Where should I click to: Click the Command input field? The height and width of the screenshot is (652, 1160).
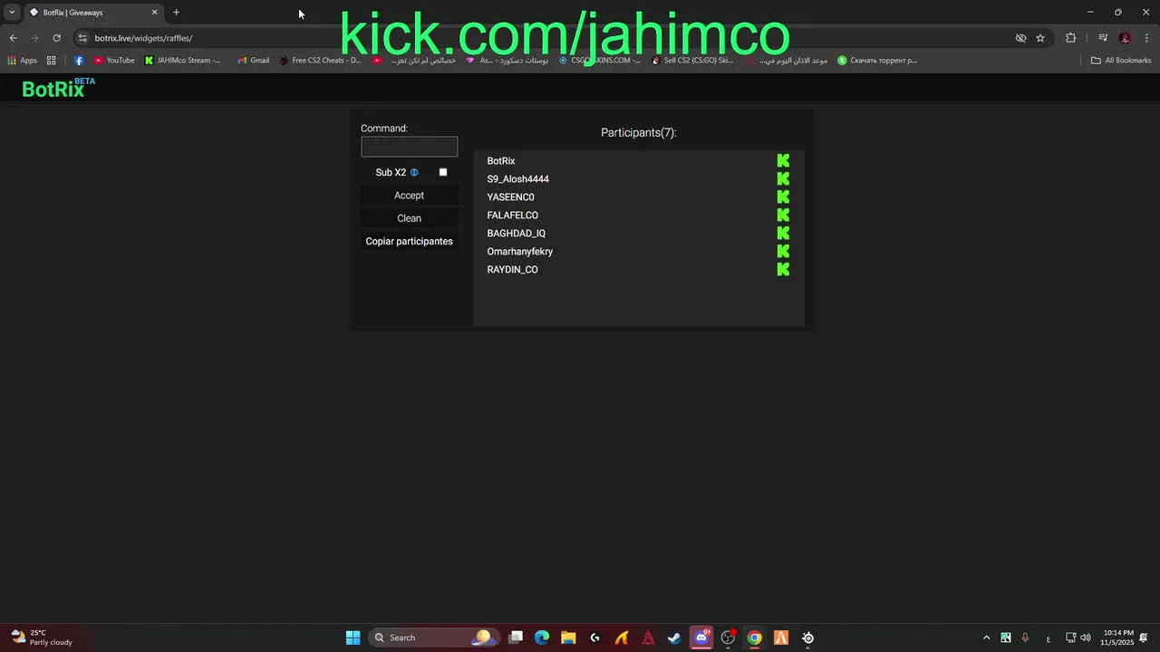(409, 147)
